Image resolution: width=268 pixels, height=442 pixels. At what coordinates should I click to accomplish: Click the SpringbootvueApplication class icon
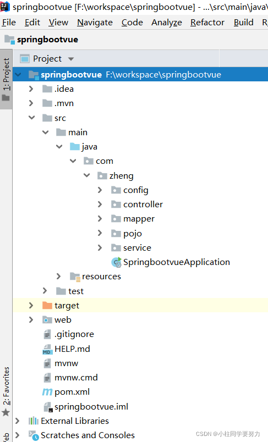tap(116, 262)
